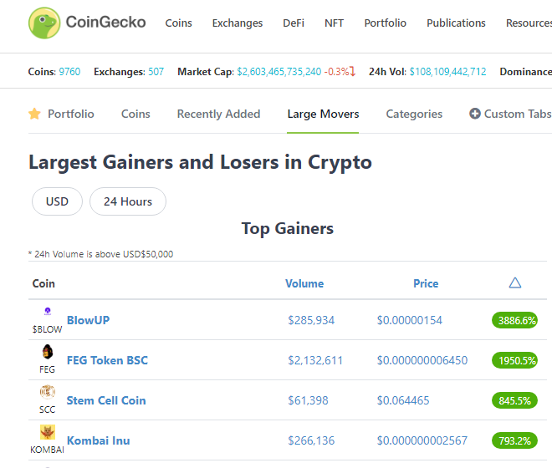Viewport: 552px width, 468px height.
Task: Click the Portfolio star icon
Action: 34,114
